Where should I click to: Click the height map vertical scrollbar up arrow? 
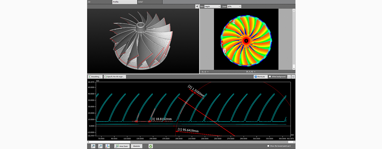(294, 10)
